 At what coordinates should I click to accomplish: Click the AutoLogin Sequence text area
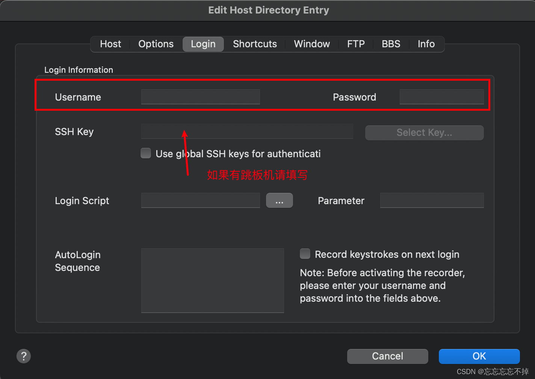tap(212, 280)
